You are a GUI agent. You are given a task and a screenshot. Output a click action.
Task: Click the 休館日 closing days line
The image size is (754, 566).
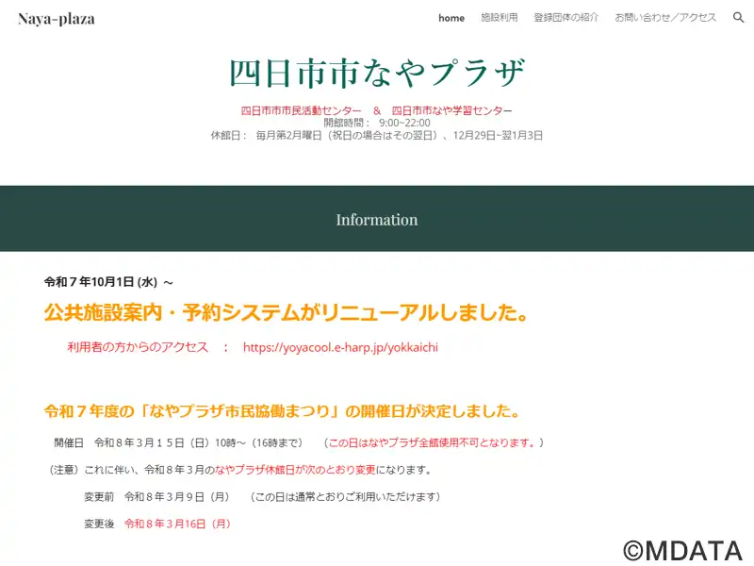[x=376, y=135]
